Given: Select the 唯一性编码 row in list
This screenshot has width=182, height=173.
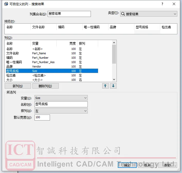Looking at the screenshot, I should click(x=52, y=62).
